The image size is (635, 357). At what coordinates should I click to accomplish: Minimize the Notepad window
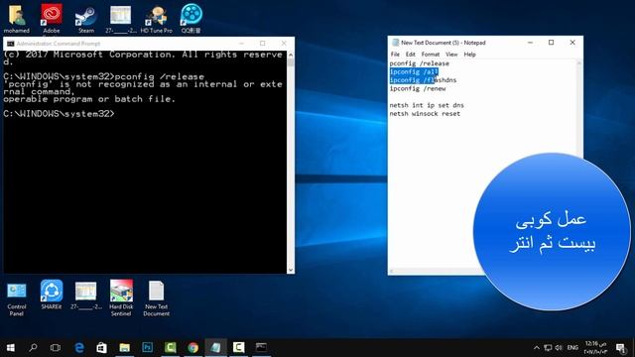pyautogui.click(x=530, y=43)
